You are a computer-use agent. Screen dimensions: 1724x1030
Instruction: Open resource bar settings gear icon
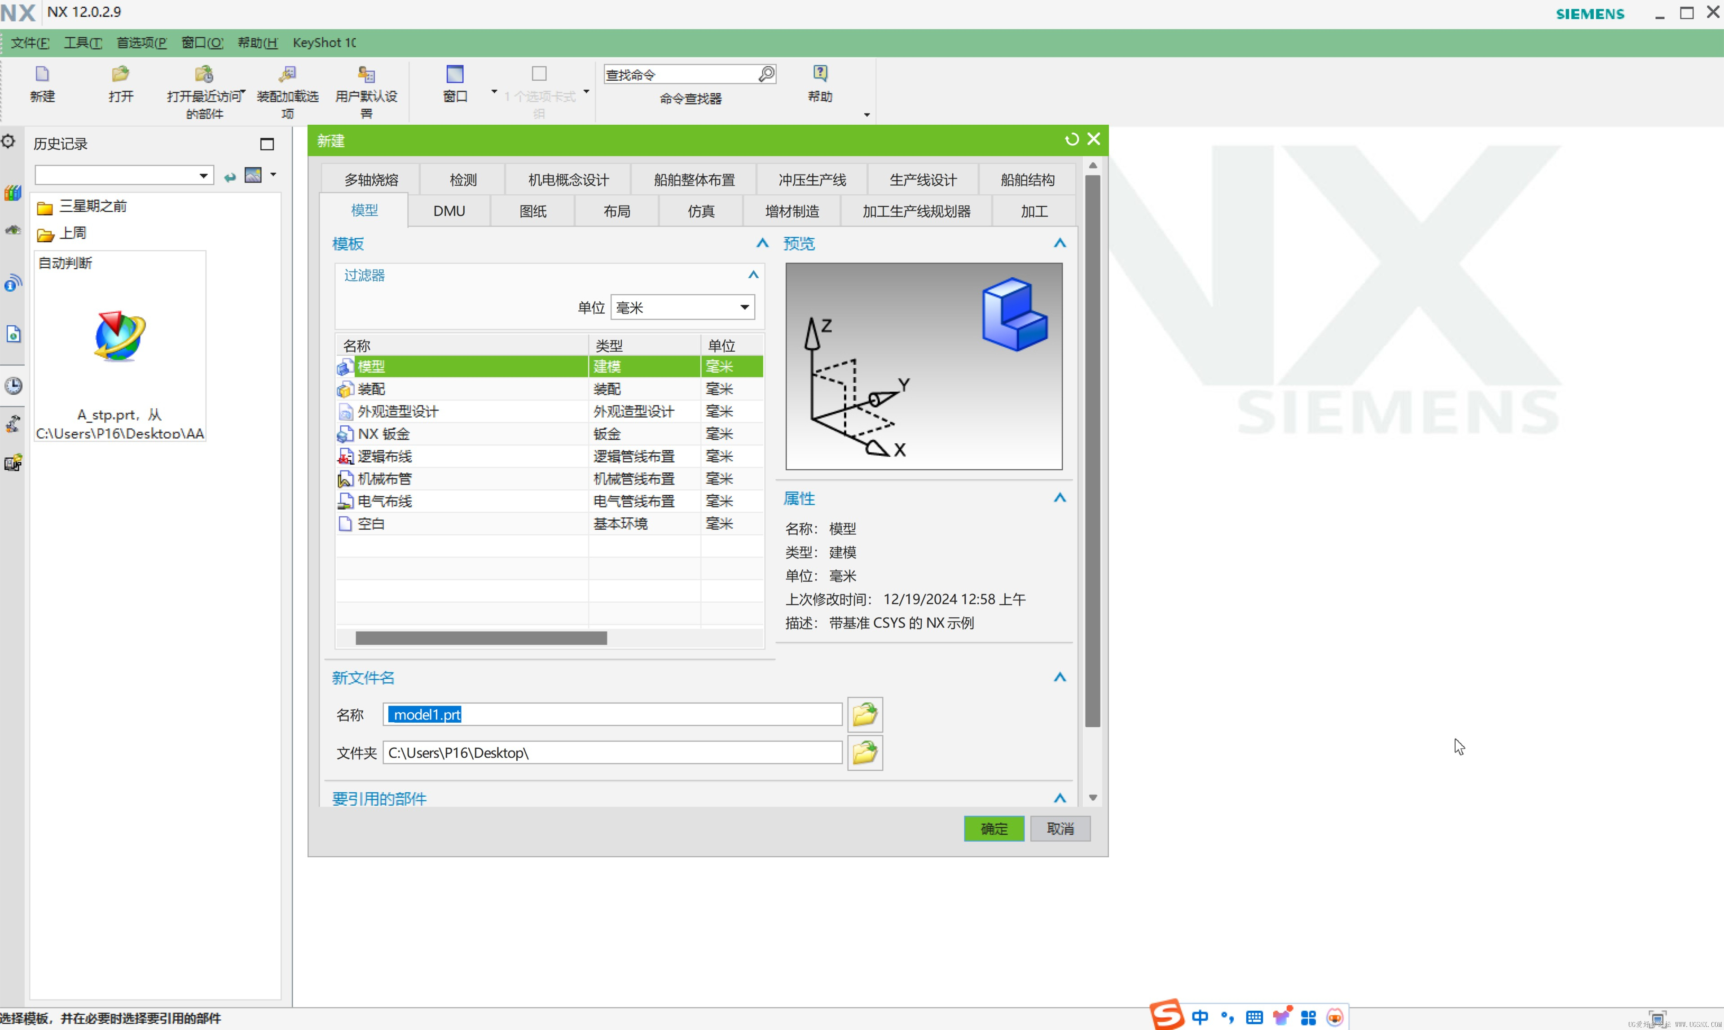(x=9, y=142)
